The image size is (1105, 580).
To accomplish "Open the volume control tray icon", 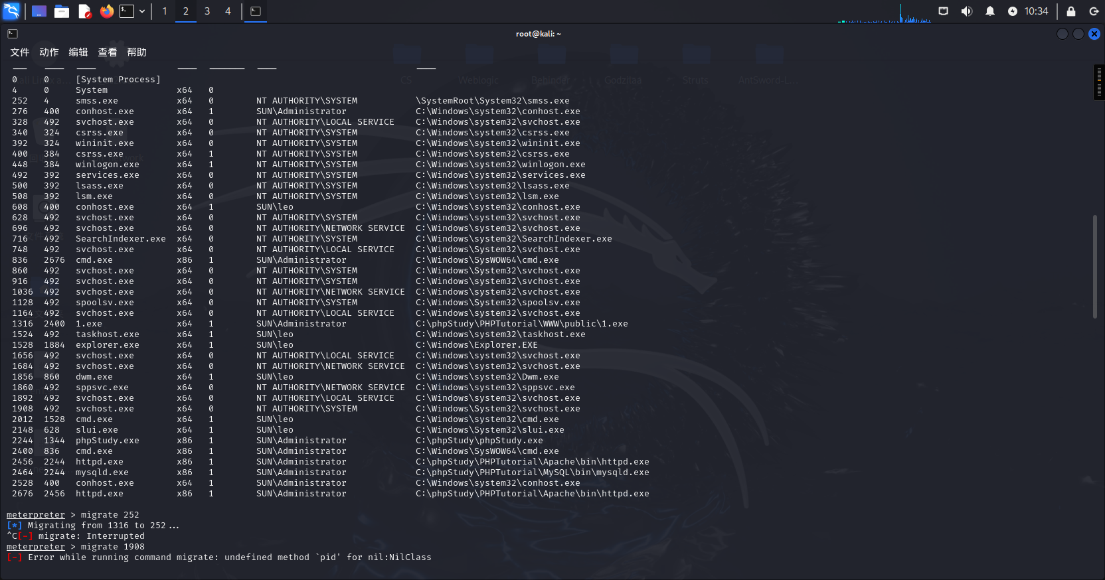I will 967,11.
